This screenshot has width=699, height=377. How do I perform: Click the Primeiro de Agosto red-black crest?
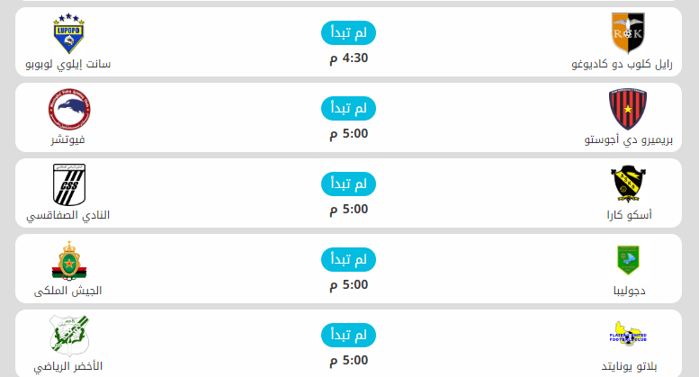tap(629, 109)
